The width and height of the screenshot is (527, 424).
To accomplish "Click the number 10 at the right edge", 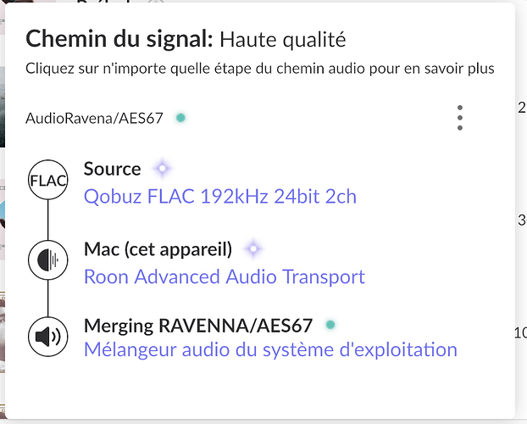I will pos(520,333).
